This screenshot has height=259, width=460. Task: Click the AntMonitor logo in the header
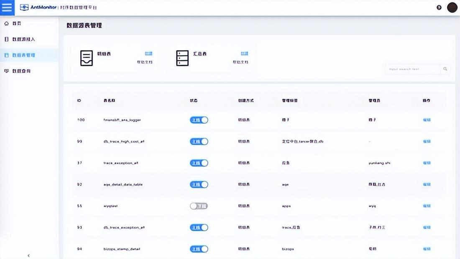(38, 8)
